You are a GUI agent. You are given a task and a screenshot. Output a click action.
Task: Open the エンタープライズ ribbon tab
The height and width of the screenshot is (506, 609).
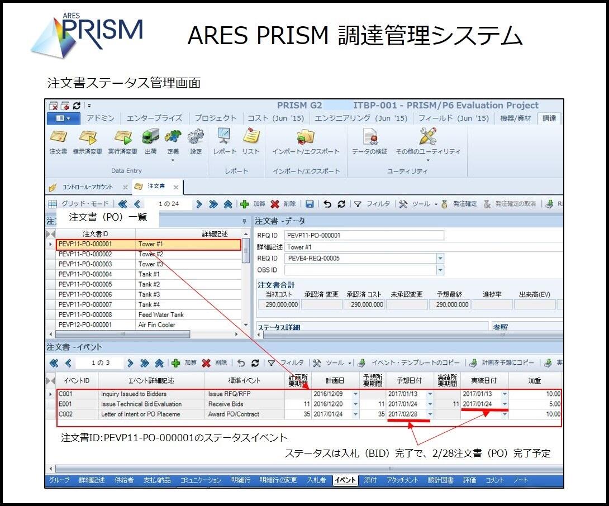pos(154,118)
